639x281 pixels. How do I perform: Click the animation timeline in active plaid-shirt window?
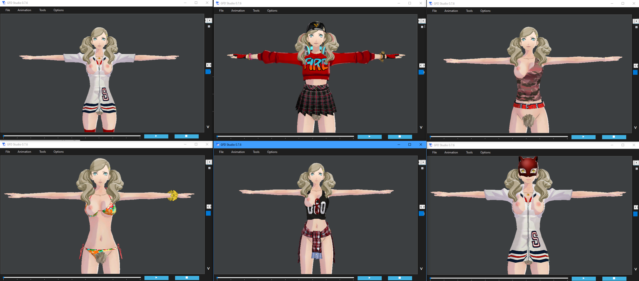click(285, 278)
